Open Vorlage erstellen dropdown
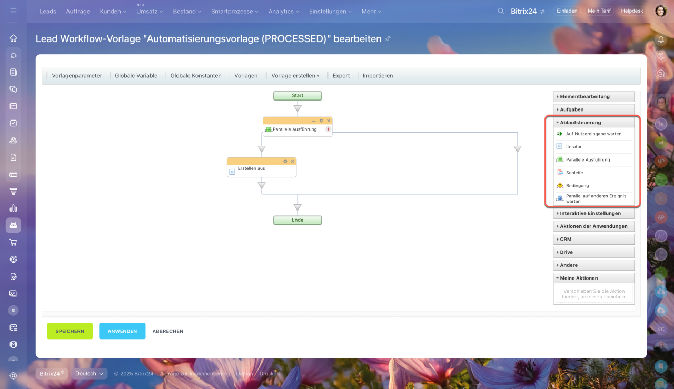This screenshot has height=389, width=674. pos(295,75)
